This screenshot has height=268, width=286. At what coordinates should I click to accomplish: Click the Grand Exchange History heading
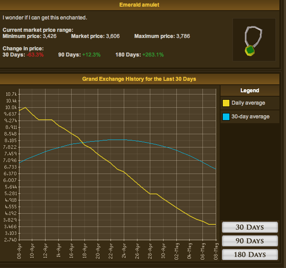click(x=139, y=79)
